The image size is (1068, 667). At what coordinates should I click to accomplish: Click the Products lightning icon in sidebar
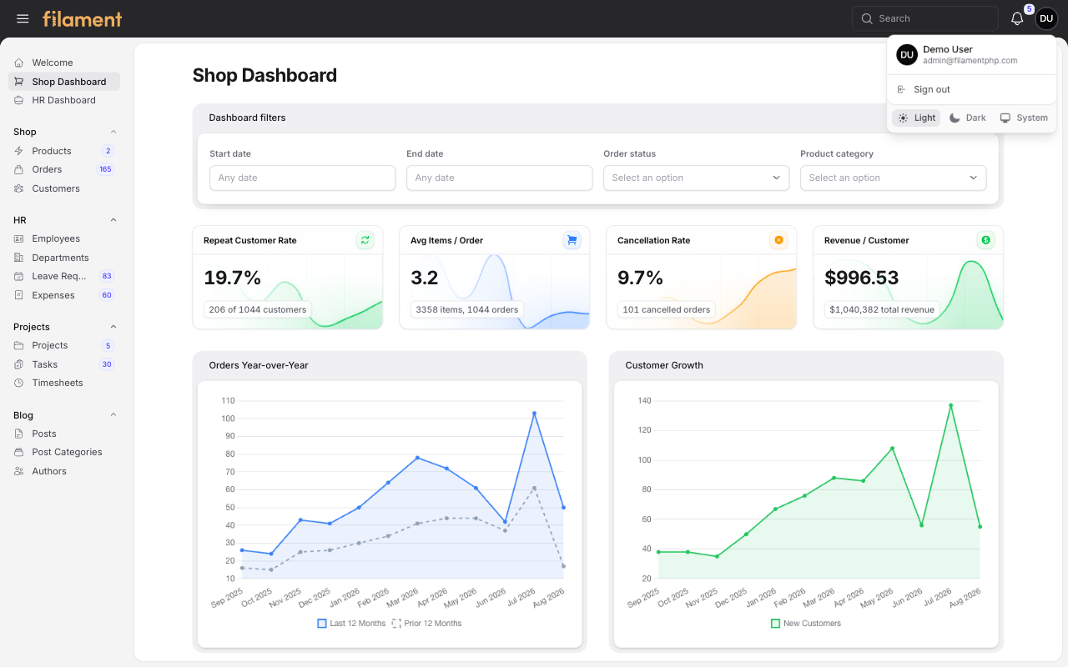[x=19, y=151]
